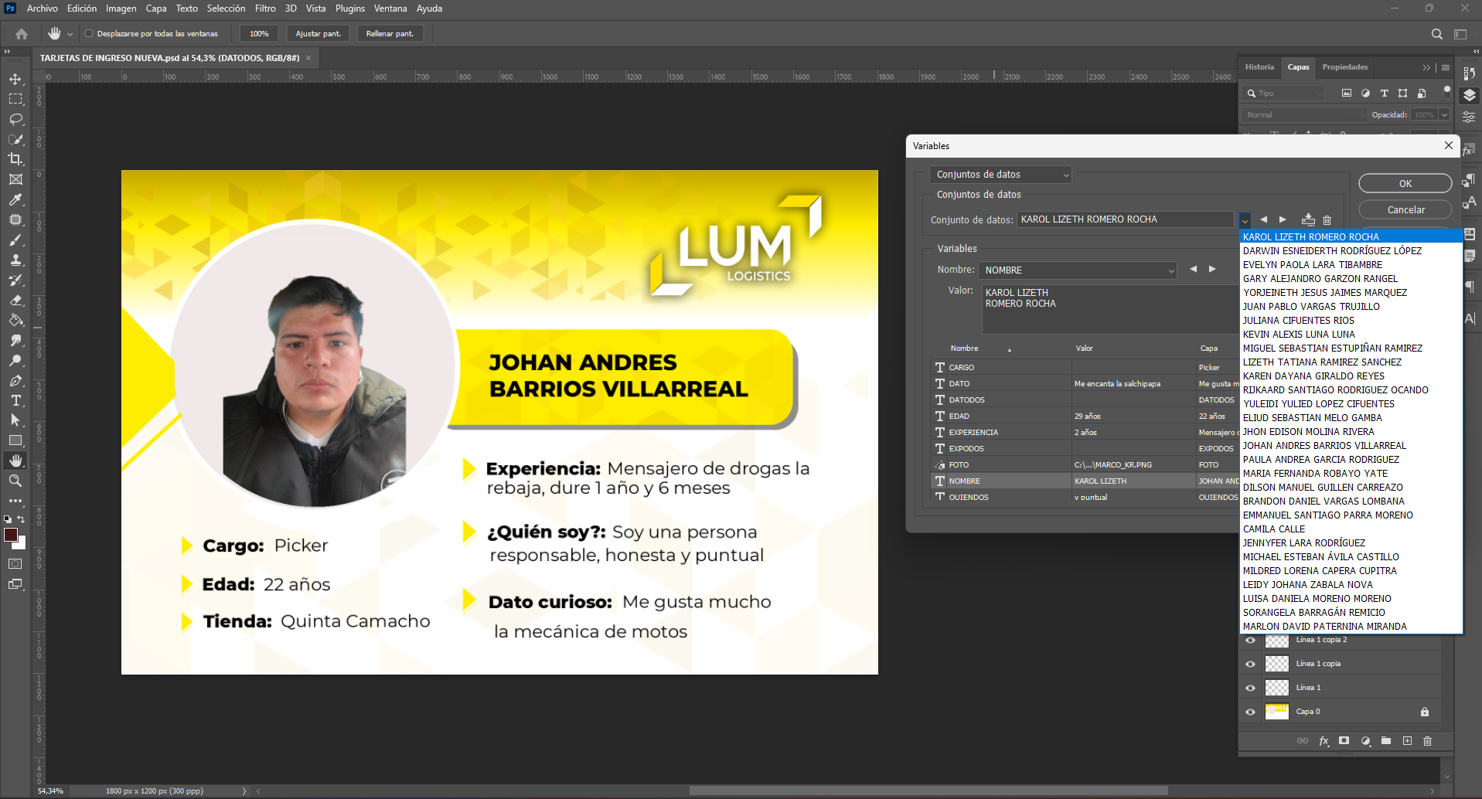Image resolution: width=1482 pixels, height=799 pixels.
Task: Choose JOHAN ANDRES BARRIOS VILLARREAL from list
Action: point(1324,446)
